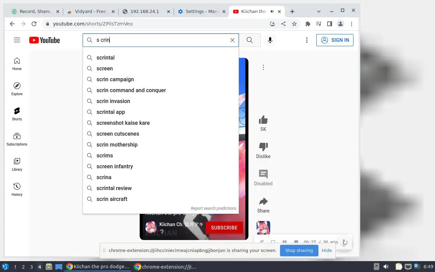
Task: Open media controls icon in Chrome toolbar
Action: tap(318, 24)
